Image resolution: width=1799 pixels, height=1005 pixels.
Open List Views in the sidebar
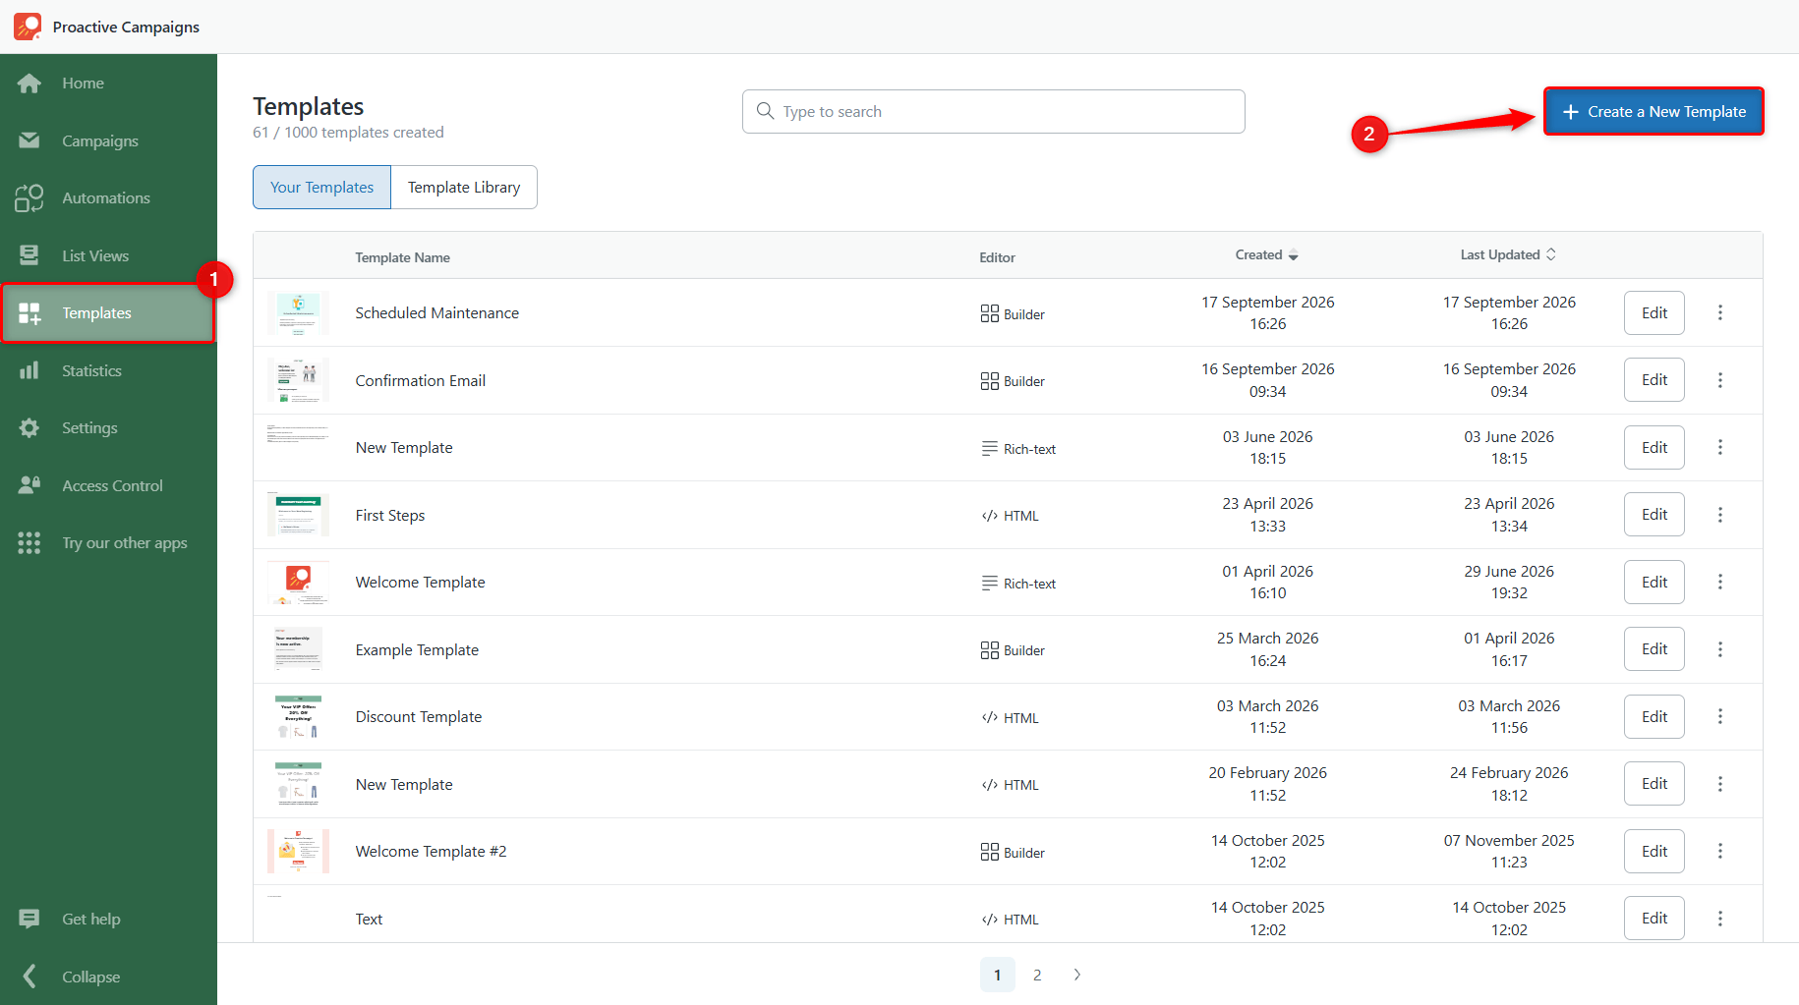[x=108, y=255]
